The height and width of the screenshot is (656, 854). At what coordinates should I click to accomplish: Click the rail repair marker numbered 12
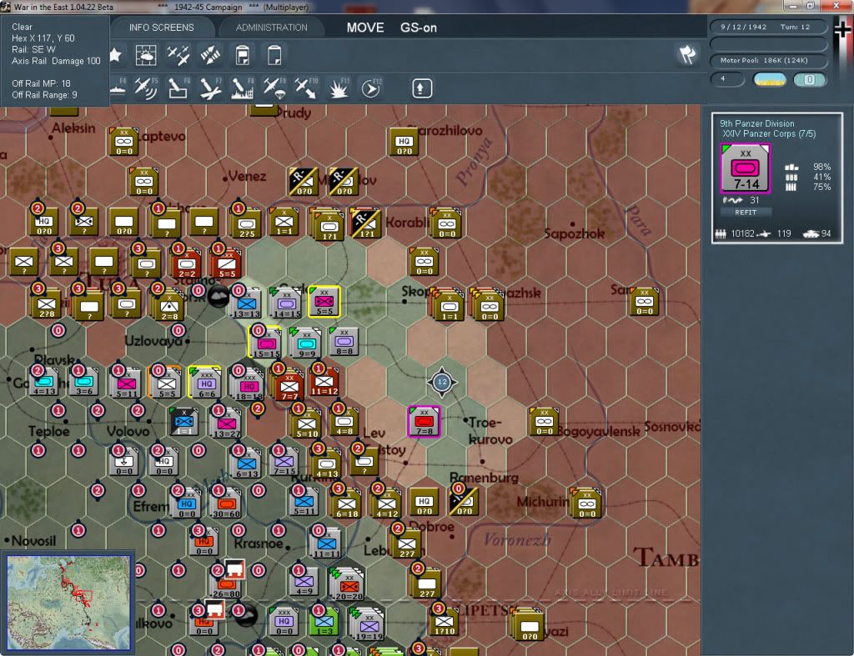click(x=442, y=382)
